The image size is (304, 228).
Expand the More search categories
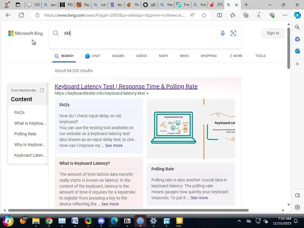pos(236,56)
